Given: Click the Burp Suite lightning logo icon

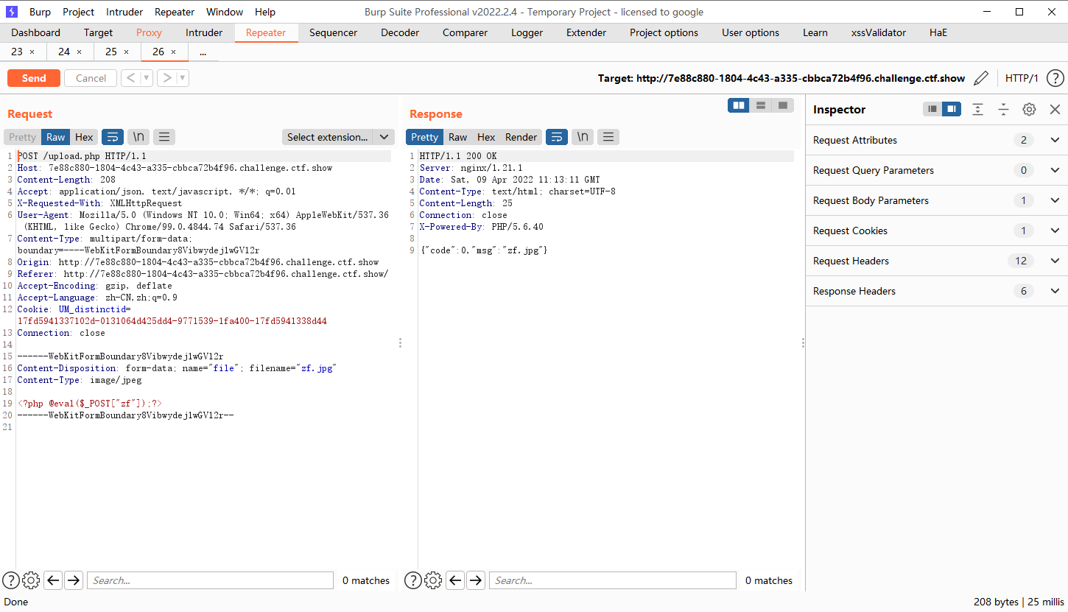Looking at the screenshot, I should tap(11, 12).
